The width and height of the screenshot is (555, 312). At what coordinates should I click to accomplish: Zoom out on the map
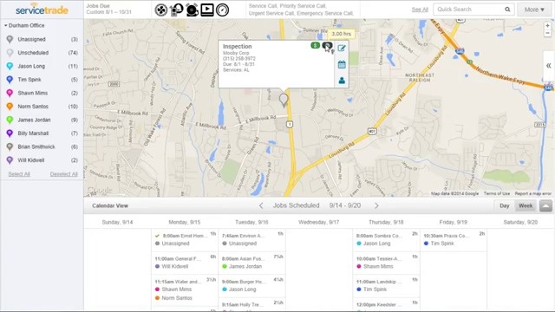pyautogui.click(x=547, y=33)
